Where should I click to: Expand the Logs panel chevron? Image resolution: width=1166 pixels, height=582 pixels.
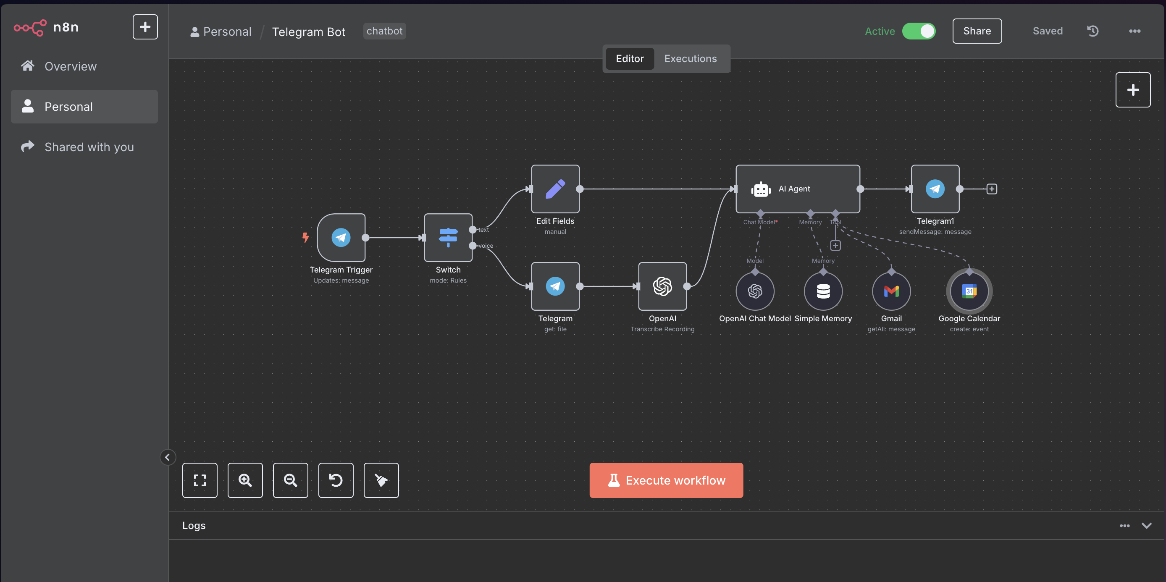point(1146,525)
